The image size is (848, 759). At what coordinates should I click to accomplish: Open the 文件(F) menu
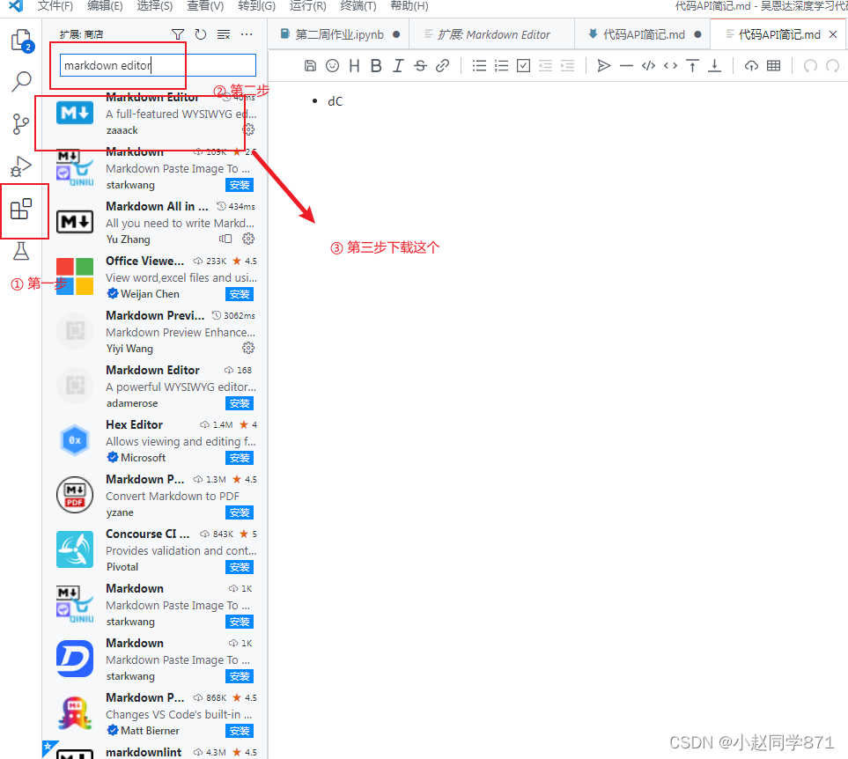click(55, 6)
